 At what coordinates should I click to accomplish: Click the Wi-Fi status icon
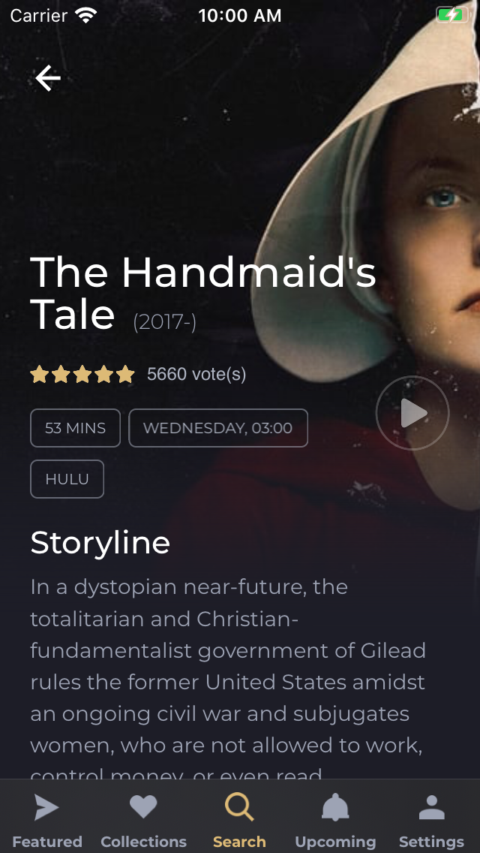[86, 15]
